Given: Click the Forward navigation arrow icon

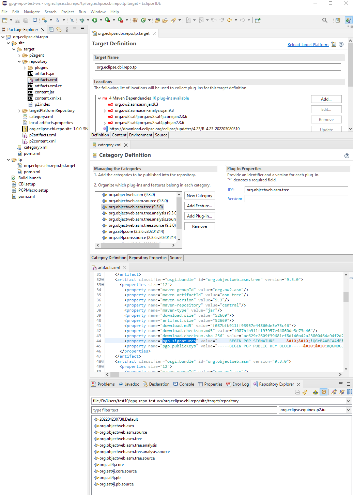Looking at the screenshot, I should coord(243,20).
